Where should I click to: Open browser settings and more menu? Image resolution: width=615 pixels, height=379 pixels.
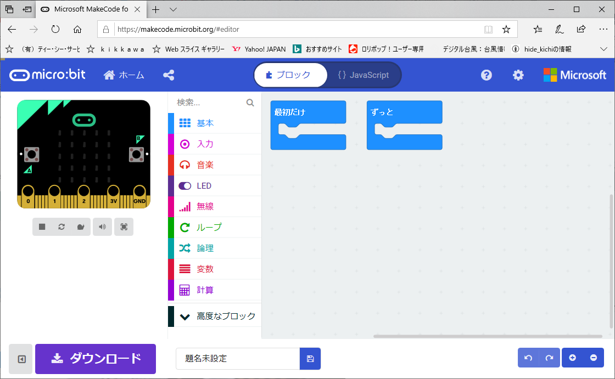[603, 30]
